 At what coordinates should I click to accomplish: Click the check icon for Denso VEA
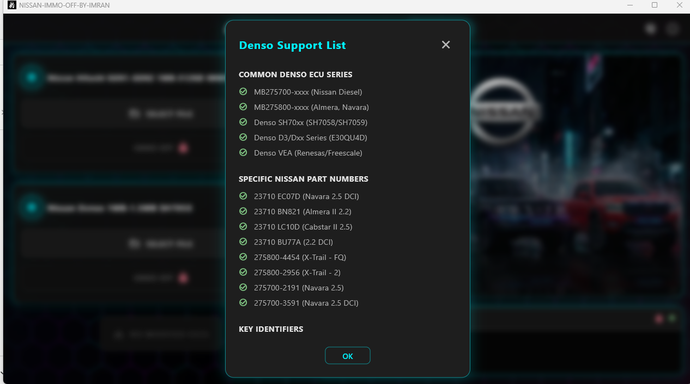tap(243, 152)
